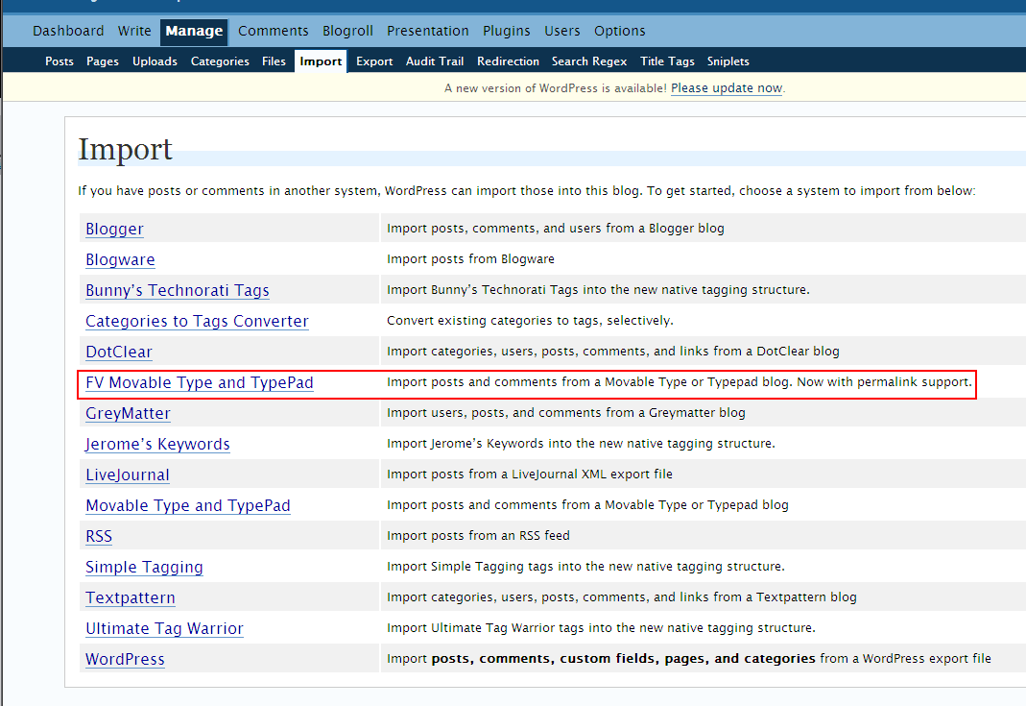Open the Ultimate Tag Warrior importer
The image size is (1026, 706).
point(164,629)
